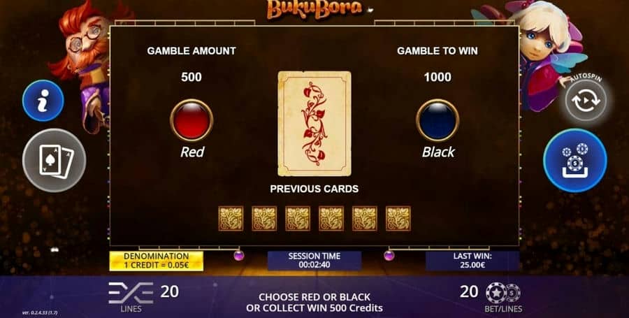Click the Lines icon at bottom left

tap(131, 293)
